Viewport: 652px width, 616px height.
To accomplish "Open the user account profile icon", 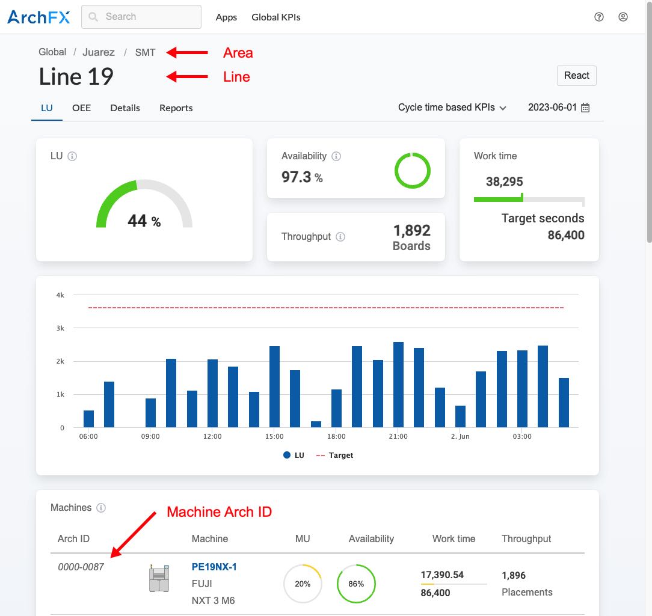I will pos(623,17).
